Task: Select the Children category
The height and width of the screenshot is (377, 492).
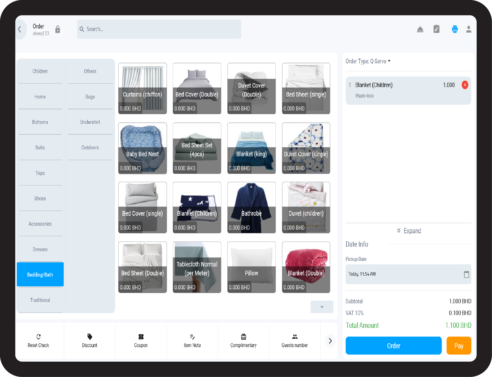Action: [40, 71]
